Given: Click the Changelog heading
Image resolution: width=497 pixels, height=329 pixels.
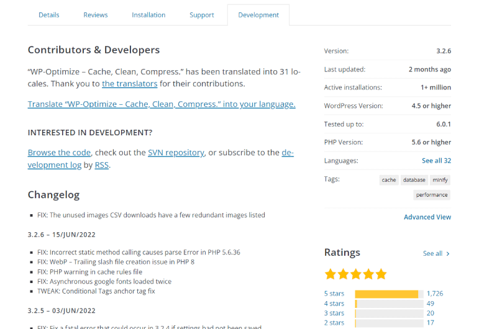Looking at the screenshot, I should click(x=53, y=195).
